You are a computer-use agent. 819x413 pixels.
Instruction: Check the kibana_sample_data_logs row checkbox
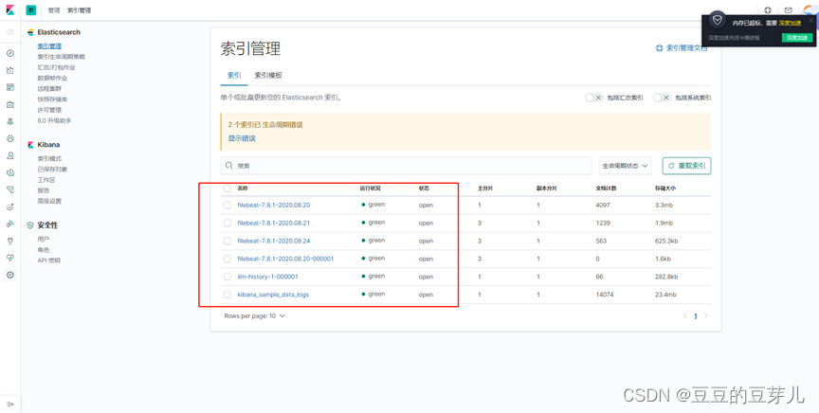tap(227, 295)
